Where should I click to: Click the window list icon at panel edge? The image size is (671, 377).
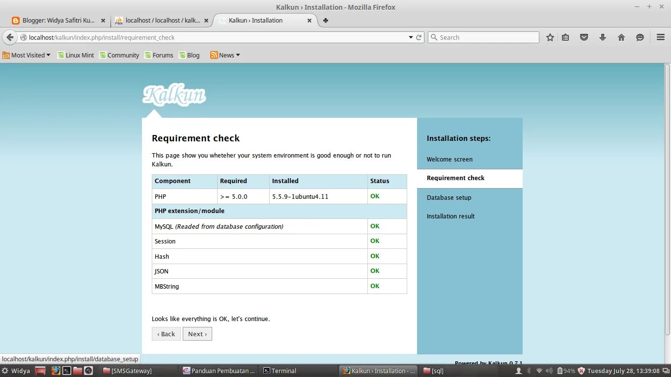(665, 371)
